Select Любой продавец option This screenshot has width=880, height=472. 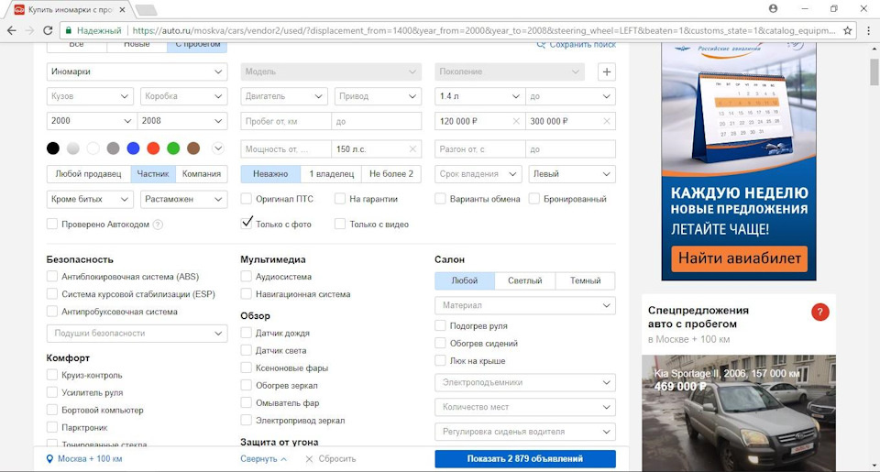[x=88, y=174]
